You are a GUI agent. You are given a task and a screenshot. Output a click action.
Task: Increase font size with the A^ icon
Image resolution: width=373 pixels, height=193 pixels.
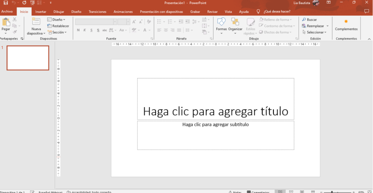click(x=134, y=22)
